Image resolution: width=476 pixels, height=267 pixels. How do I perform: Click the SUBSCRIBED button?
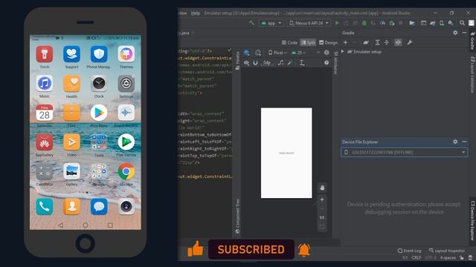point(251,249)
